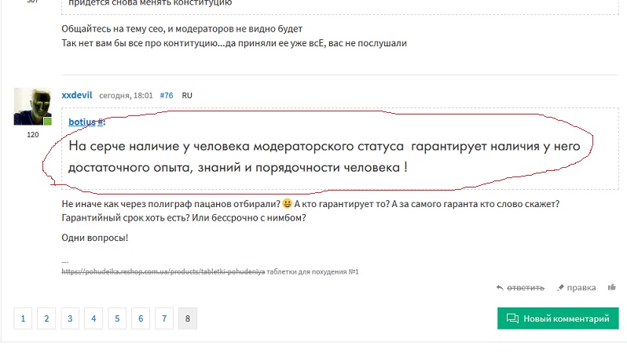Go to page 7 of comments

pos(164,318)
